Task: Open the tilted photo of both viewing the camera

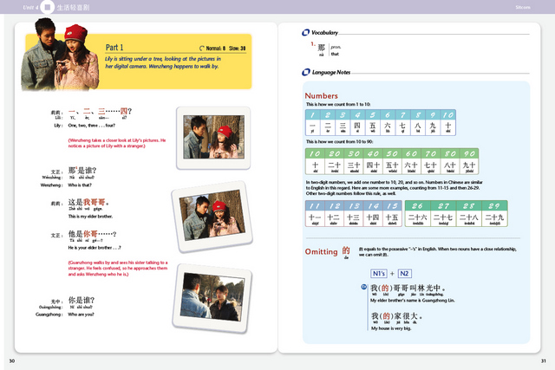Action: 212,217
